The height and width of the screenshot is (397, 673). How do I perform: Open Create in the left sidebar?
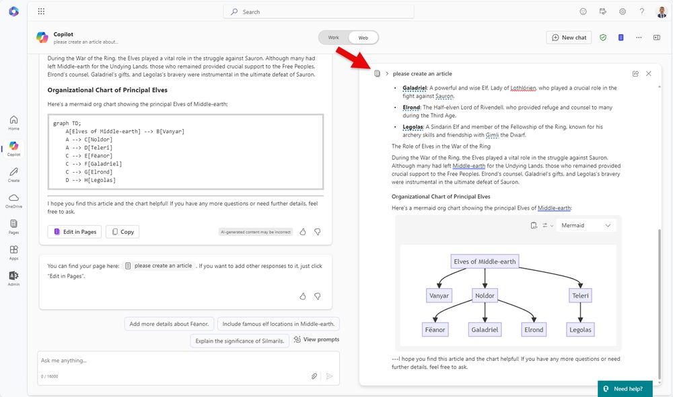click(13, 175)
